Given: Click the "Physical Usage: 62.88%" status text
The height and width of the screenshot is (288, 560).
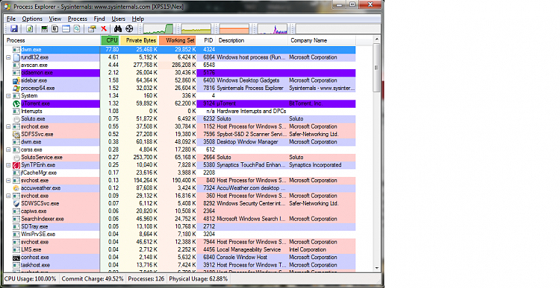Looking at the screenshot, I should point(198,279).
